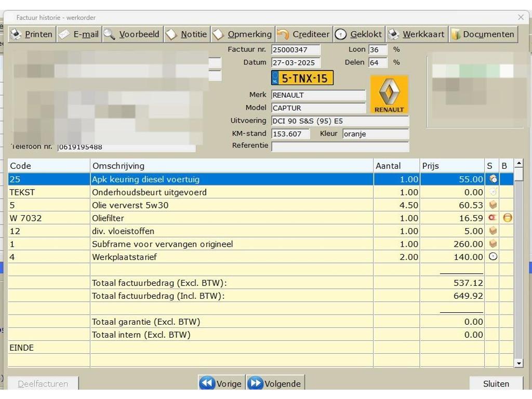Send invoice via E-mail button
This screenshot has height=399, width=532.
[x=79, y=34]
